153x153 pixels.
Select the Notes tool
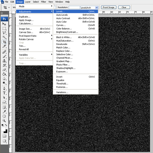pos(4,107)
